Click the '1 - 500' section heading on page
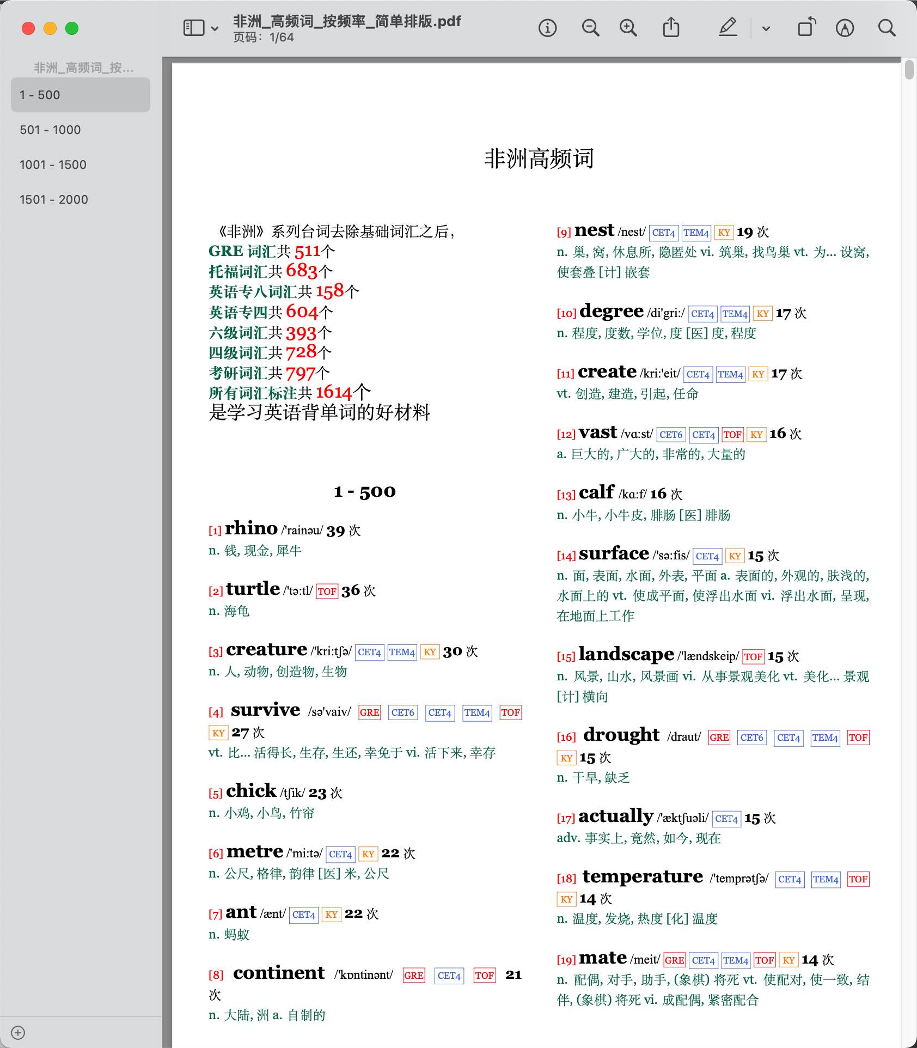Viewport: 917px width, 1048px height. point(365,491)
